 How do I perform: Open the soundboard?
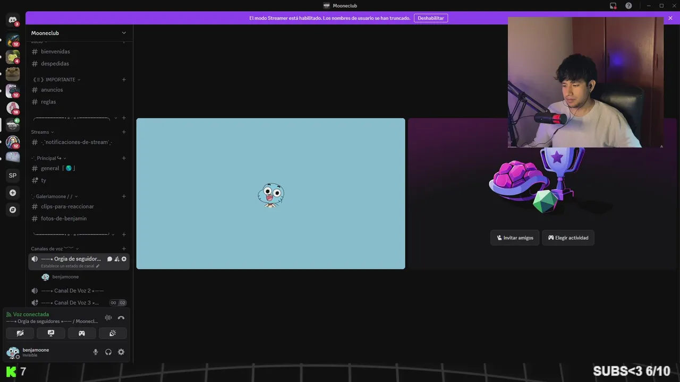click(x=113, y=333)
